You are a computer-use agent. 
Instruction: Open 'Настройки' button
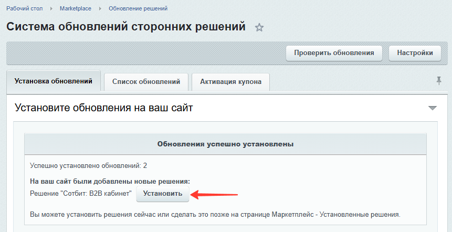[x=415, y=53]
